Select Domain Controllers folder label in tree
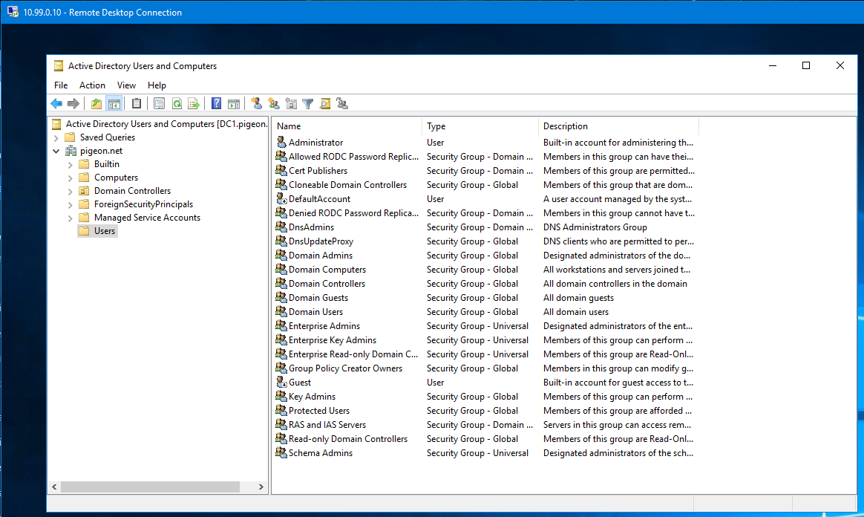 (x=132, y=191)
